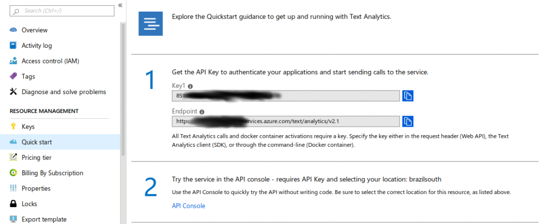
Task: Click 'Try the service in the API console' heading
Action: click(306, 179)
